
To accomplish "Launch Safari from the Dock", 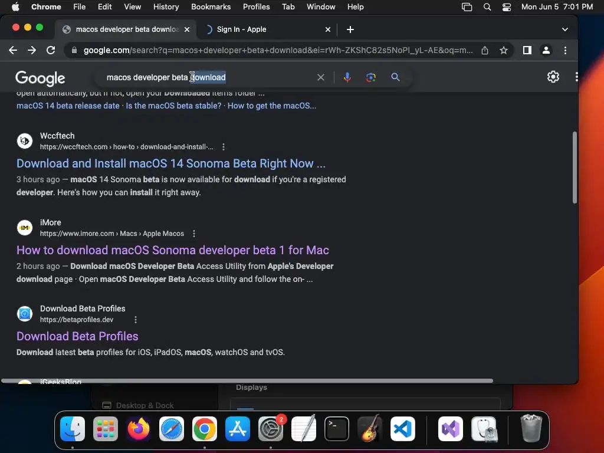I will (x=172, y=429).
